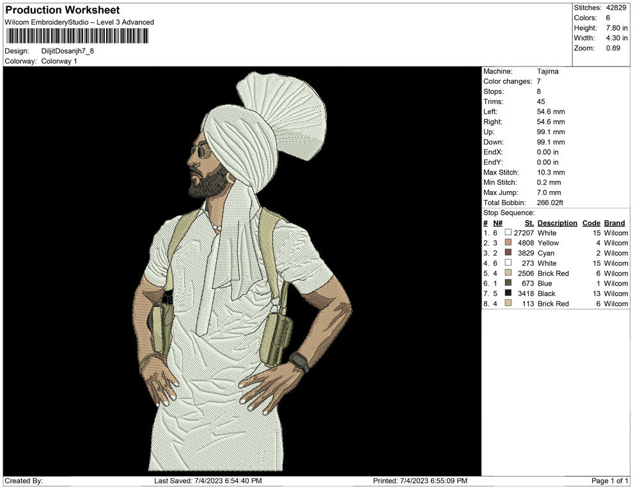Viewport: 633px width, 487px height.
Task: Click 'Printed: 7/4/2023 6:55:09 PM' footer
Action: click(x=420, y=481)
